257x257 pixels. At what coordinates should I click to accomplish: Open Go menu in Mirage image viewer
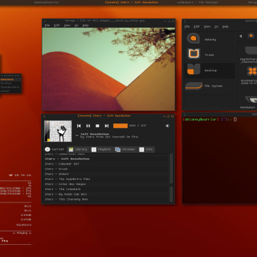tap(76, 25)
